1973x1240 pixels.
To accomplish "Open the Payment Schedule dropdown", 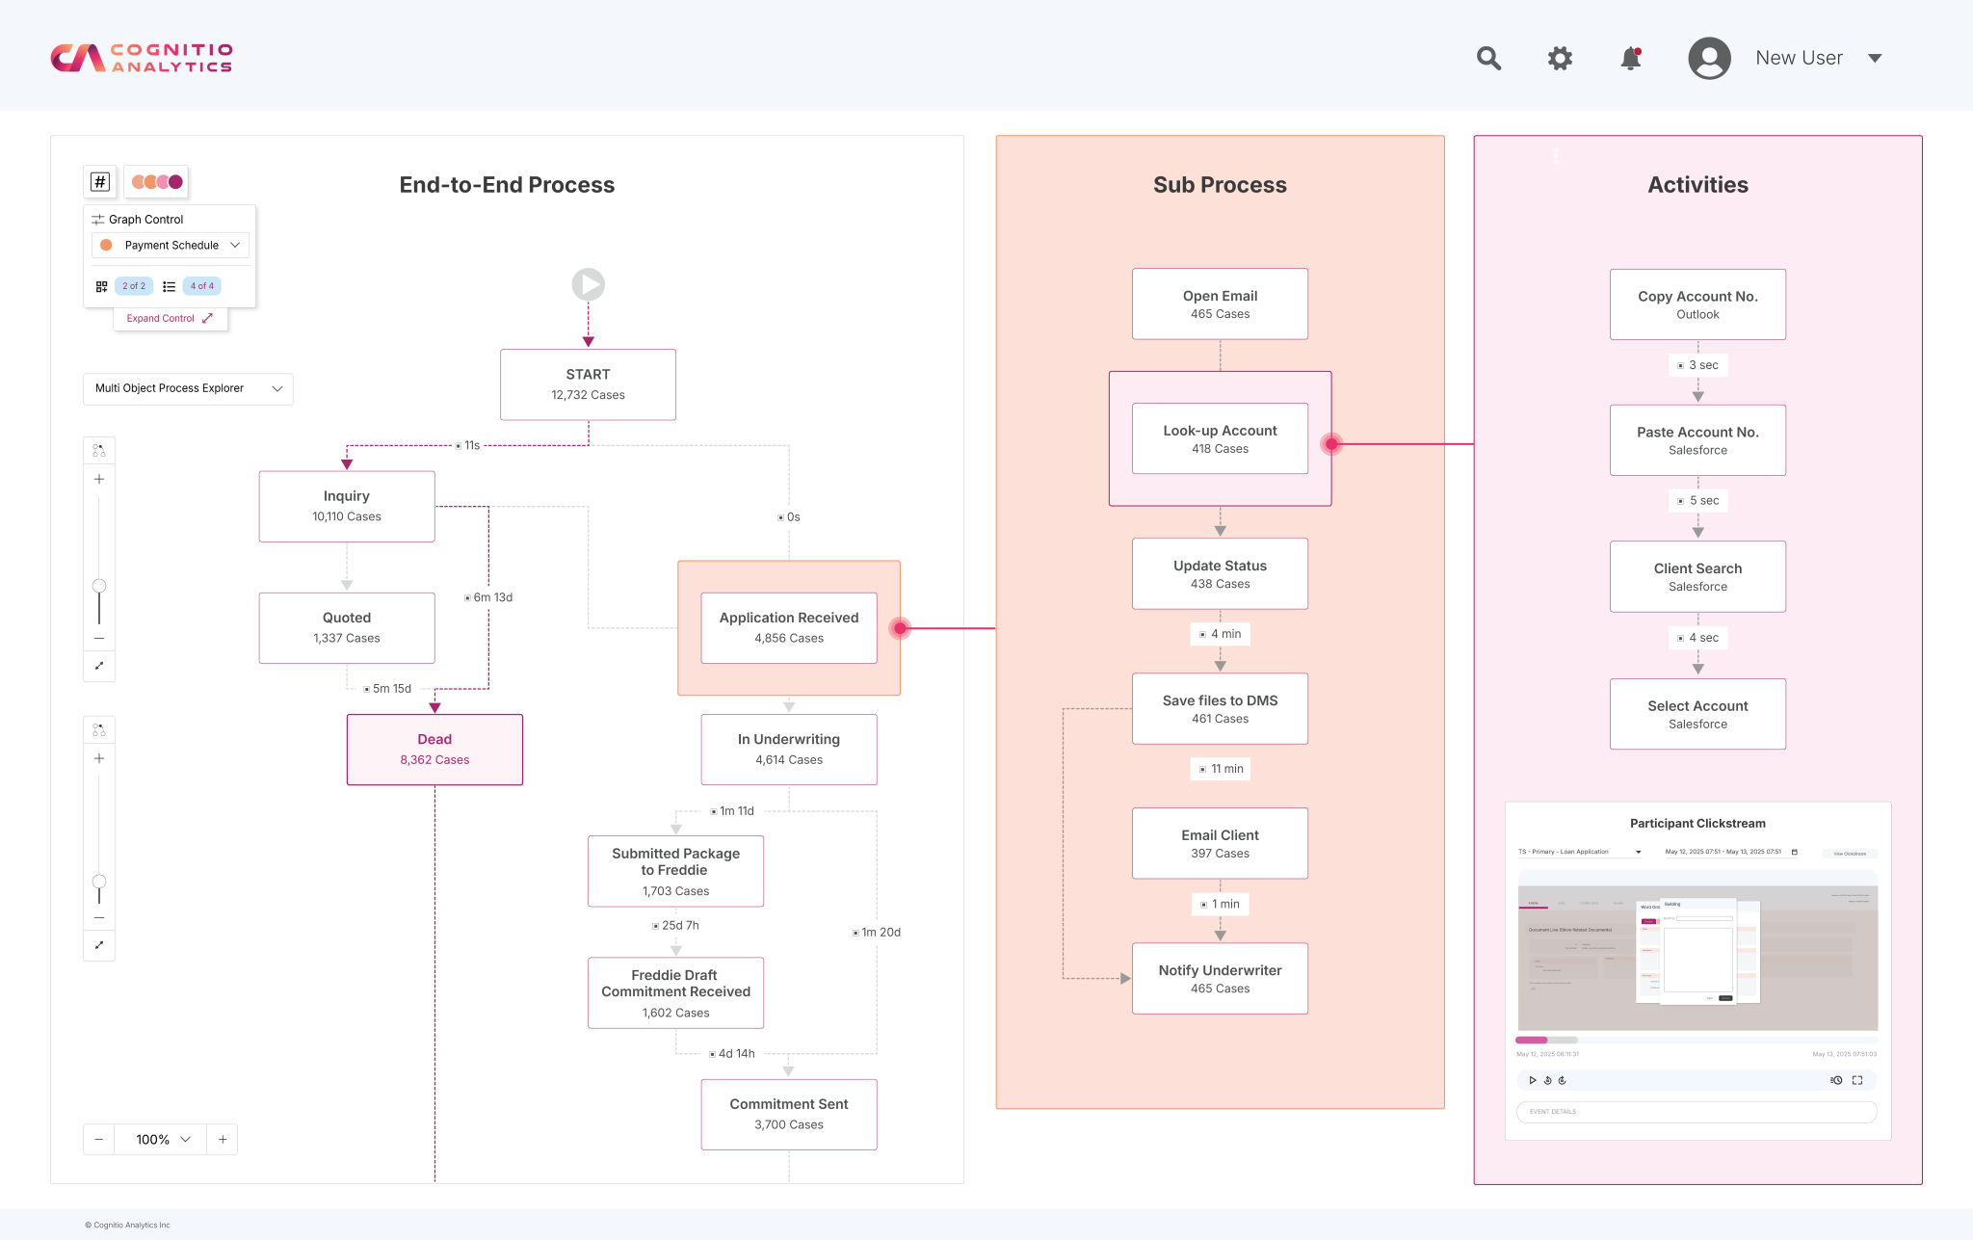I will [171, 245].
